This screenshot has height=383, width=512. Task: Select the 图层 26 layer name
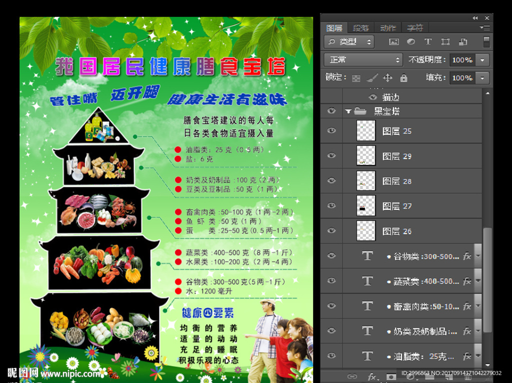click(x=396, y=231)
